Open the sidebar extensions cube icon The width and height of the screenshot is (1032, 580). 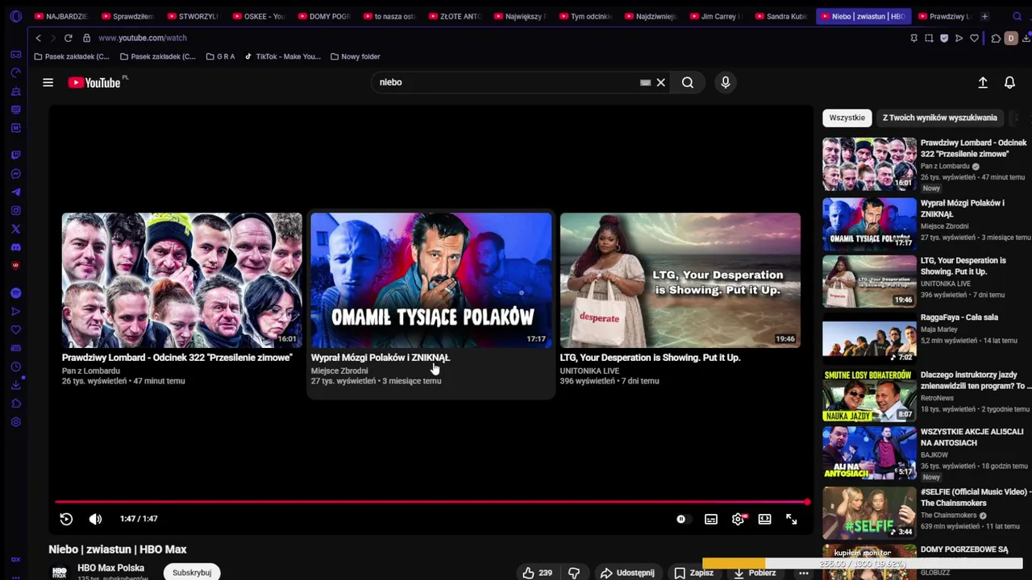pyautogui.click(x=15, y=404)
